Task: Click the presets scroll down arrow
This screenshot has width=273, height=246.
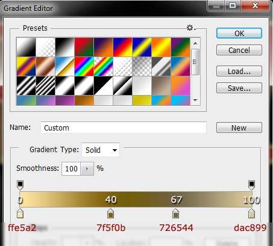Action: pyautogui.click(x=195, y=100)
